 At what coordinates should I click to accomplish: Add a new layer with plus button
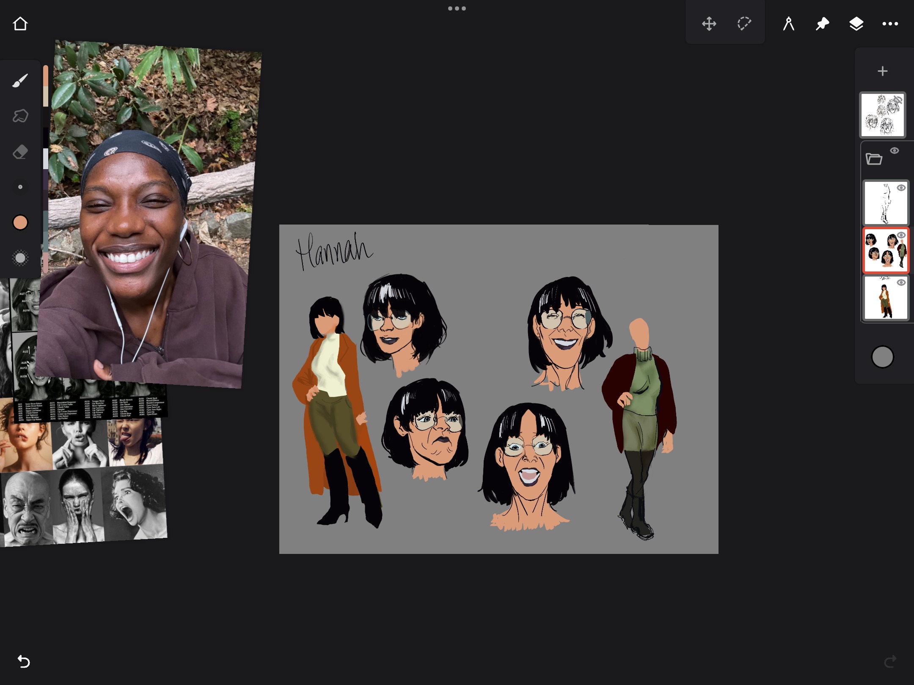(882, 71)
